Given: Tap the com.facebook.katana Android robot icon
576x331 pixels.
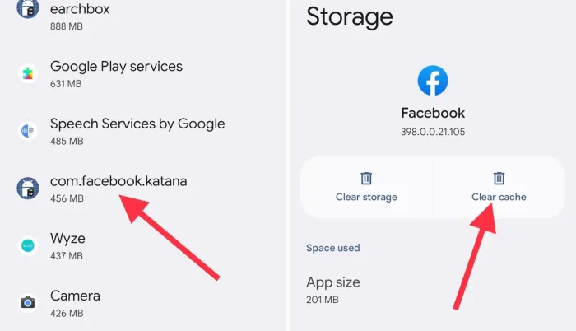Looking at the screenshot, I should [27, 189].
